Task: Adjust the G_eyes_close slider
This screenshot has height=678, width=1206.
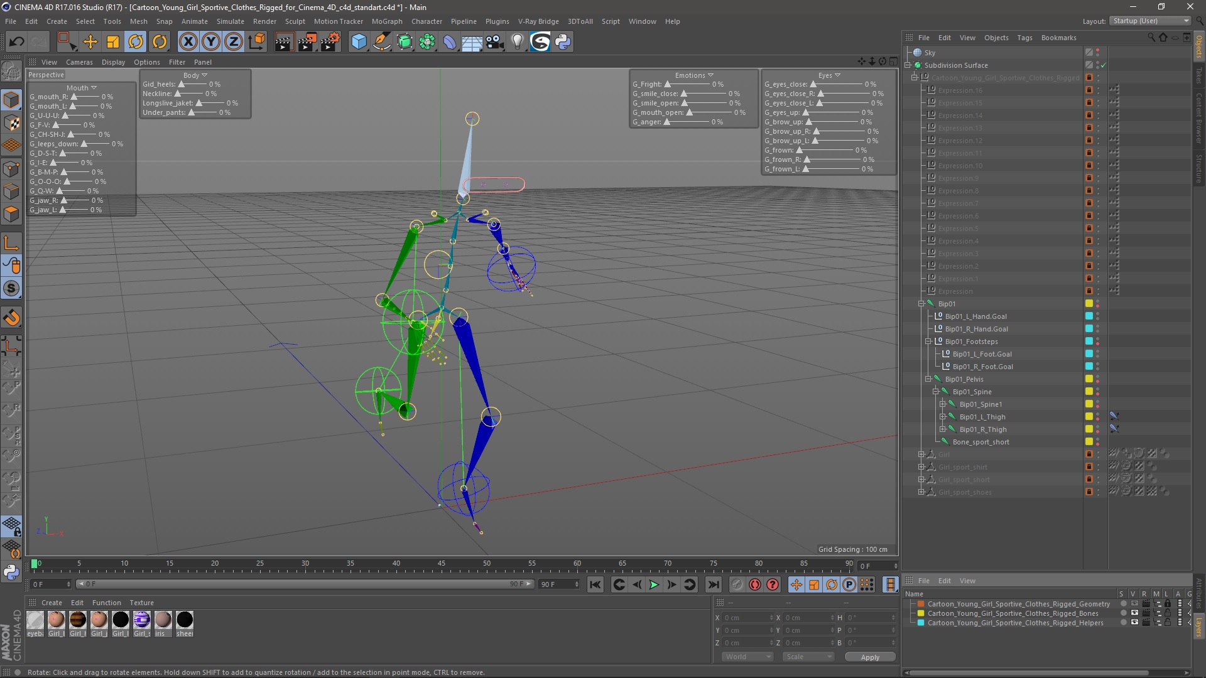Action: (813, 84)
